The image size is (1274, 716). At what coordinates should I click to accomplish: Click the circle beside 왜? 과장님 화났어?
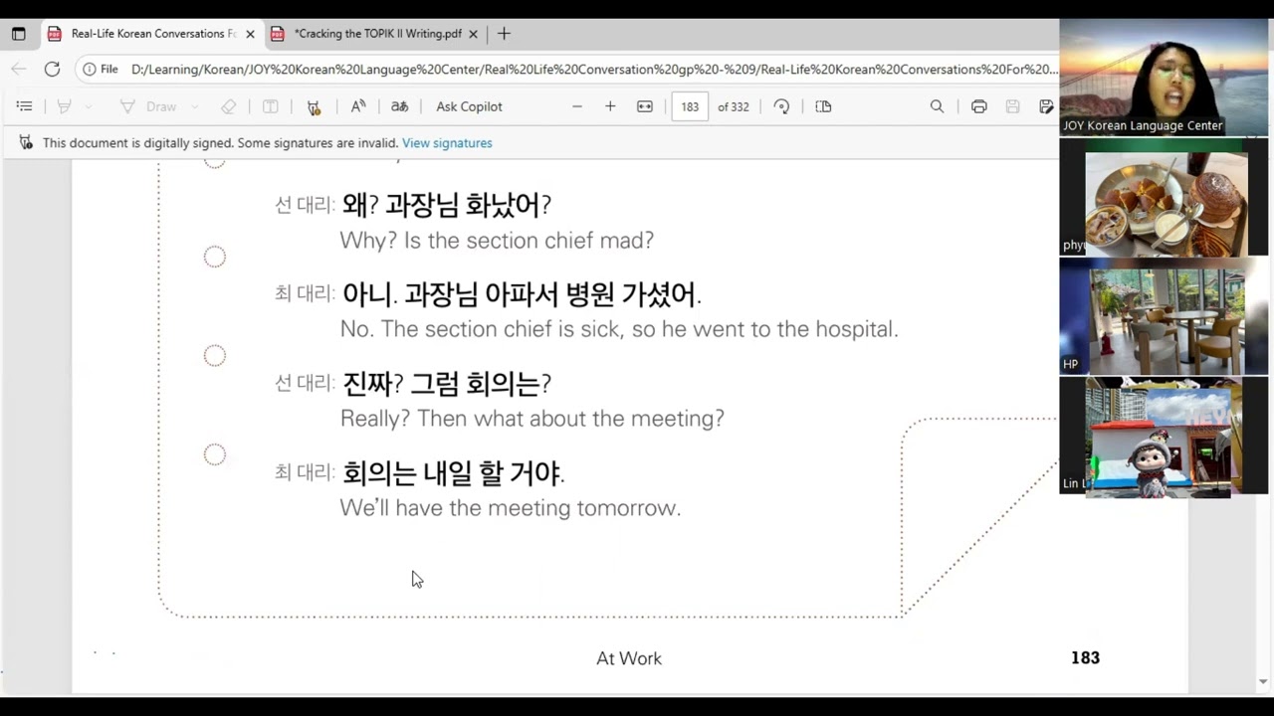[x=214, y=161]
